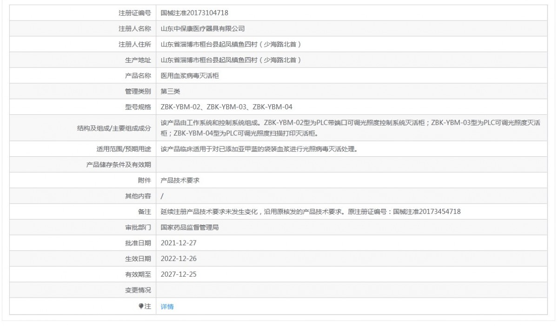Click the 有效期至 label
The width and height of the screenshot is (558, 326).
[138, 274]
